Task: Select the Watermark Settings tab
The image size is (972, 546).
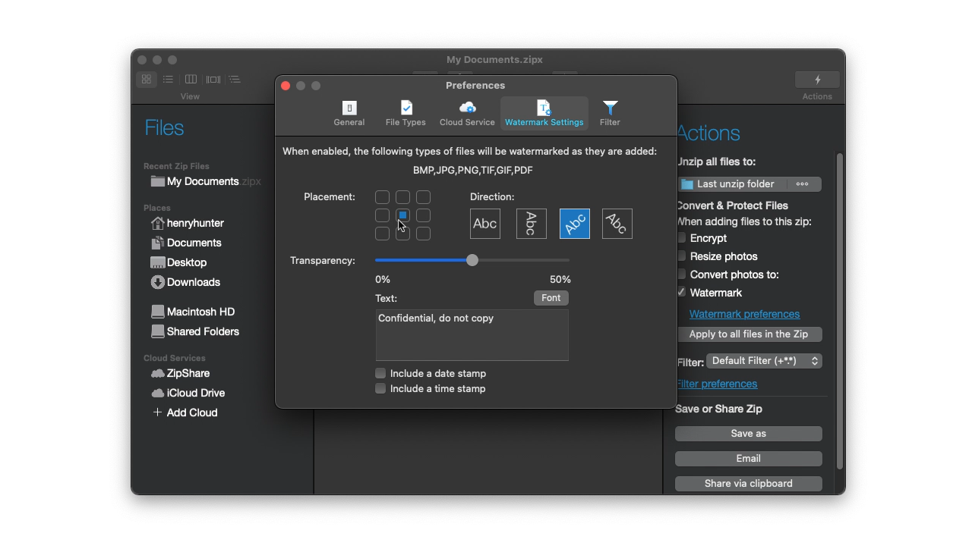Action: pyautogui.click(x=544, y=113)
